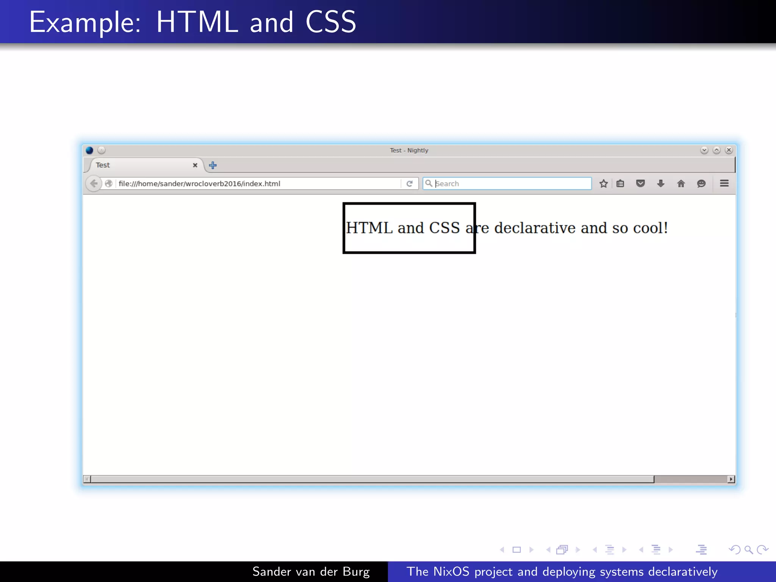The height and width of the screenshot is (582, 776).
Task: Click the beamer go-forward curved arrow
Action: click(x=762, y=550)
